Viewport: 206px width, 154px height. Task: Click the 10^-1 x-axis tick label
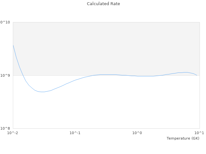coord(75,133)
